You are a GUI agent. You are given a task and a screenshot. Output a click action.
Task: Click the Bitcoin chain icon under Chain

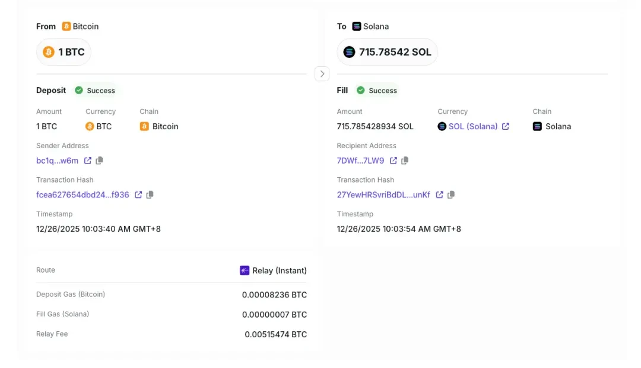pos(144,126)
